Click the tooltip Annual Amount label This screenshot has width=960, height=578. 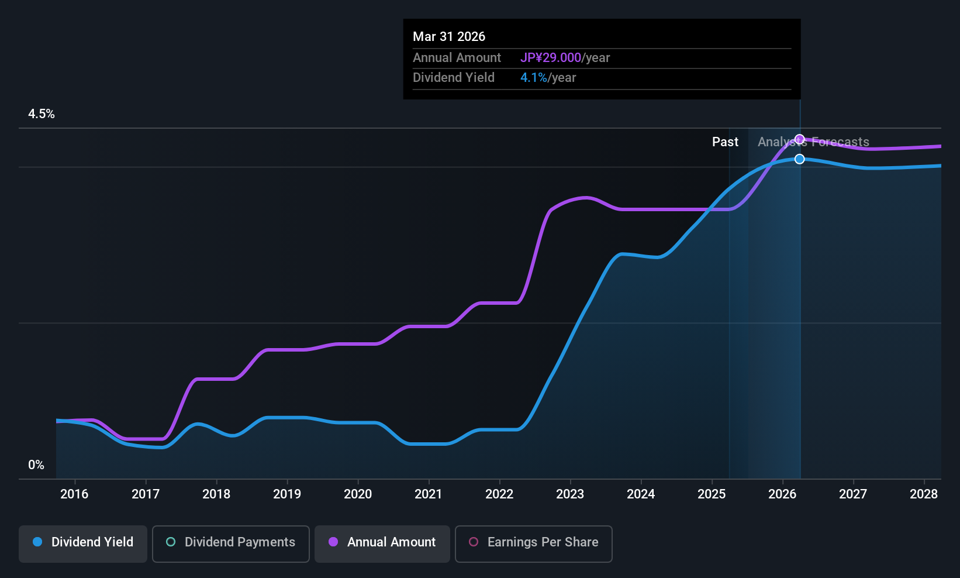[457, 58]
